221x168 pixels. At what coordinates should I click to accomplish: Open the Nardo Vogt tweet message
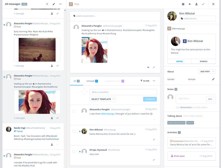[33, 136]
